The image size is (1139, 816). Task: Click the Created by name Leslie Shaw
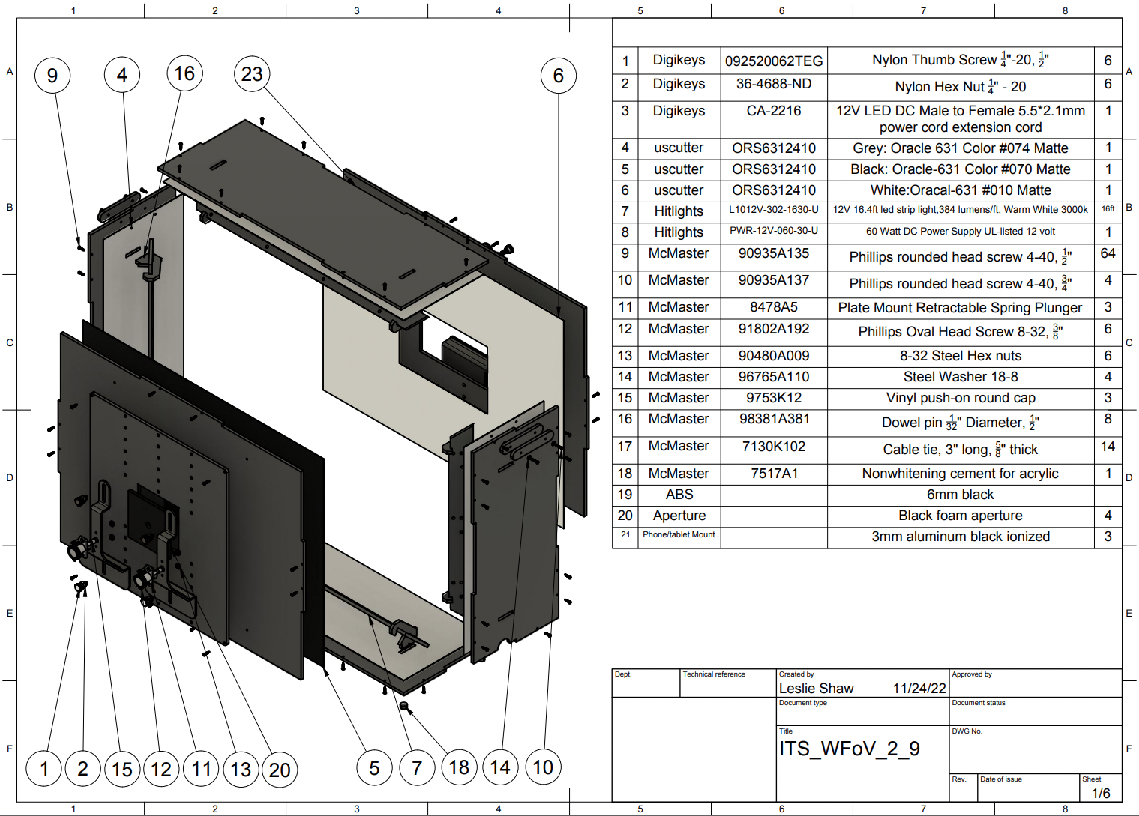[816, 688]
